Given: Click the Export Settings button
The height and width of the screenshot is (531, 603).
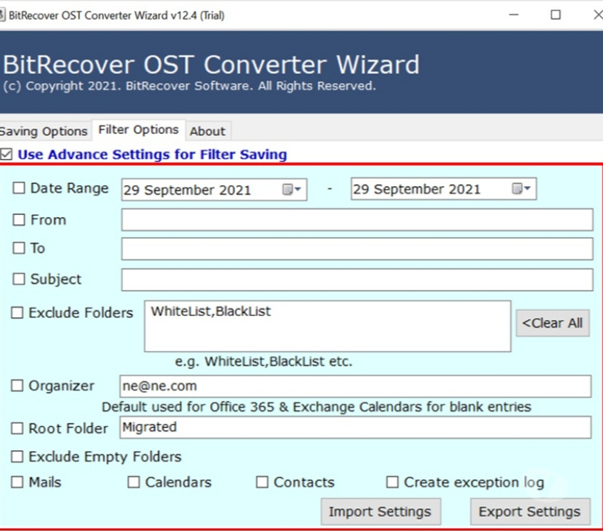Looking at the screenshot, I should [x=529, y=512].
